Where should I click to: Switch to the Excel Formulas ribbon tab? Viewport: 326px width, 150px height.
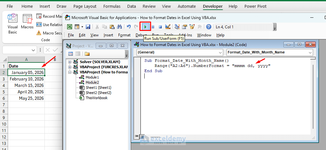click(112, 6)
